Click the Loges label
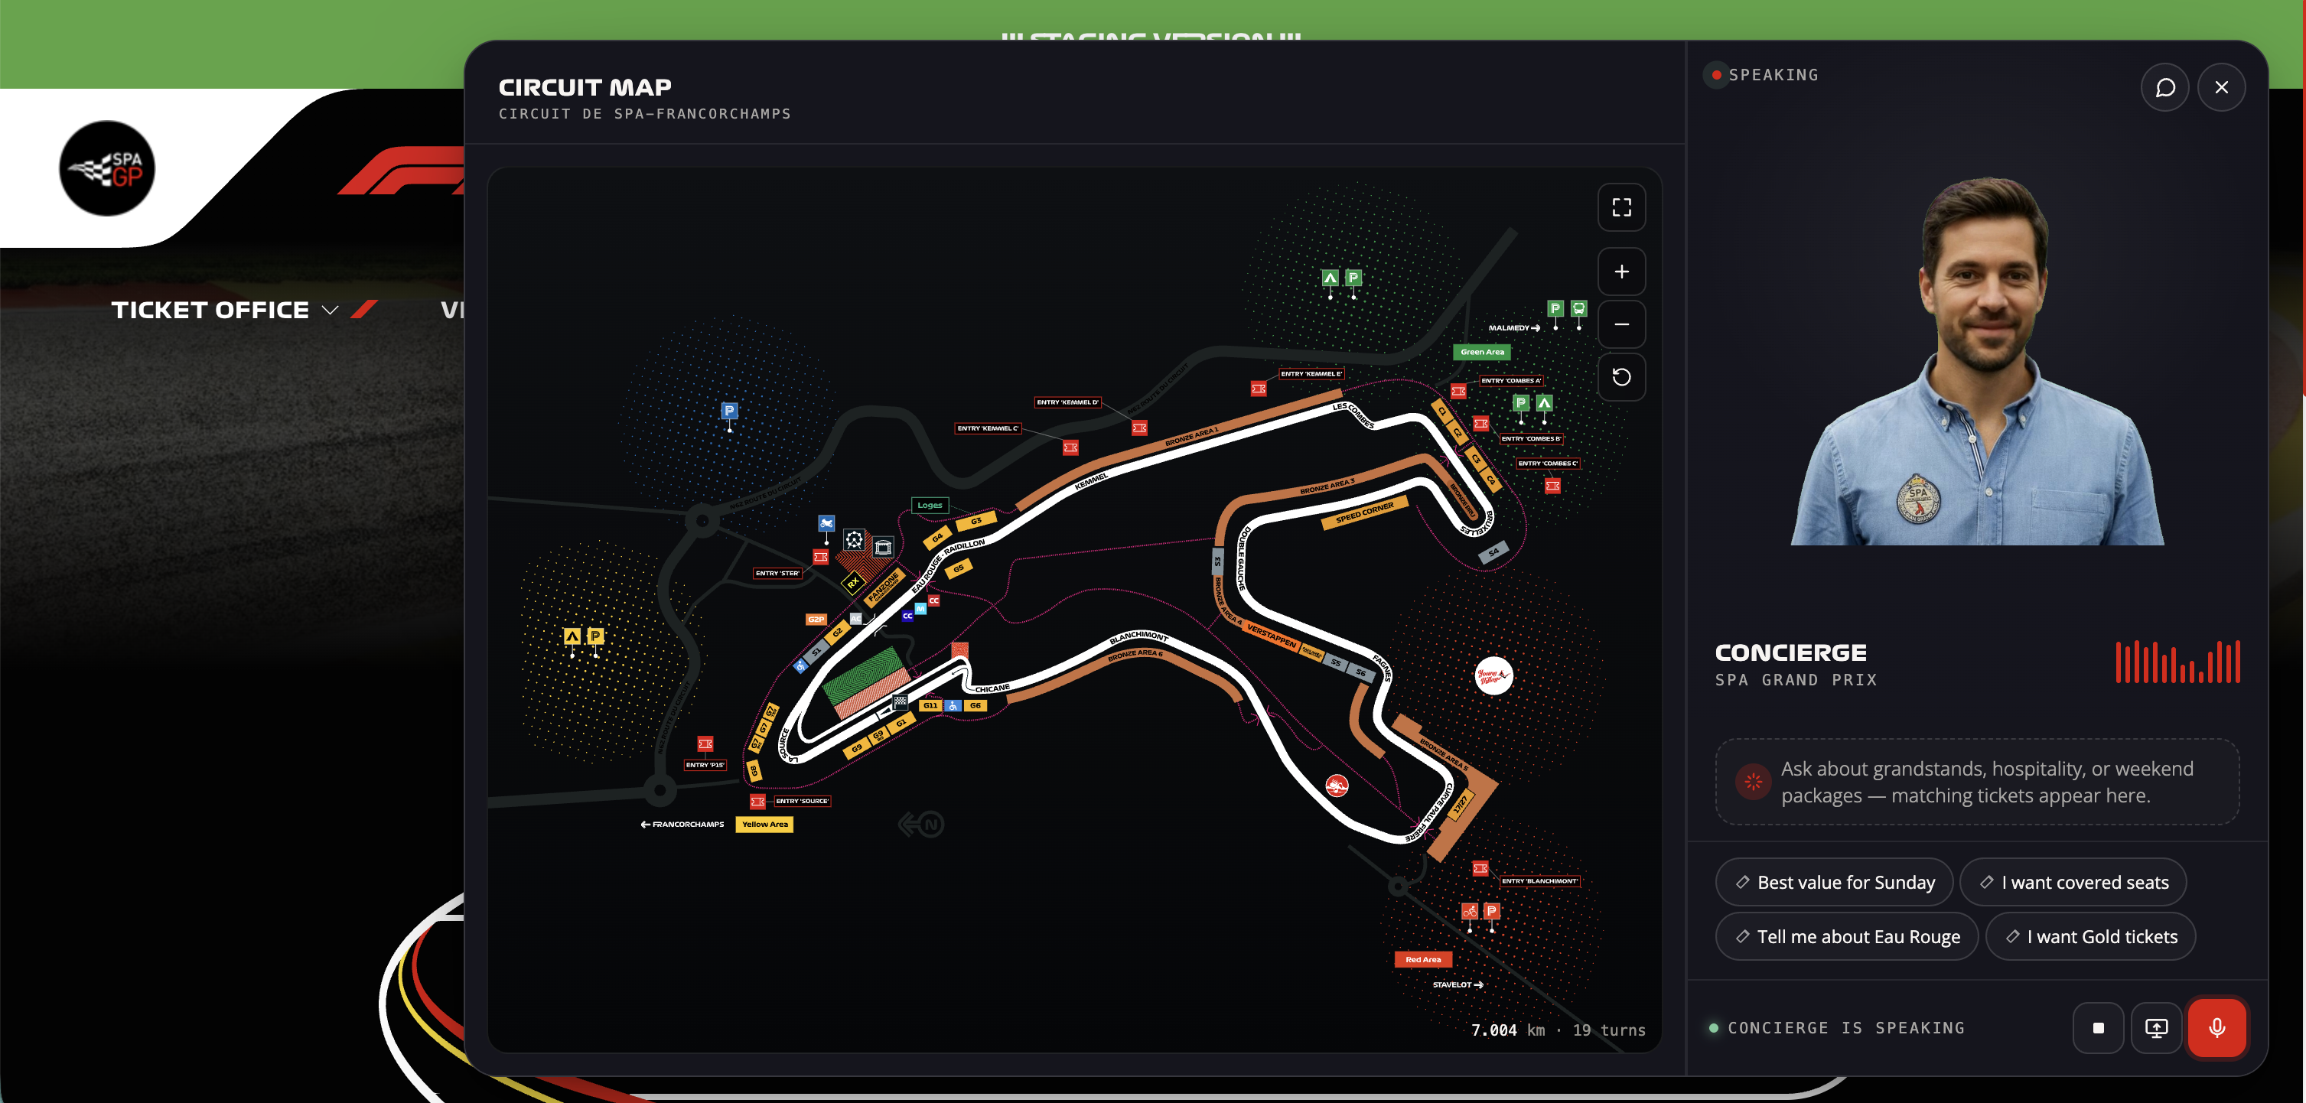Viewport: 2306px width, 1103px height. (x=929, y=505)
